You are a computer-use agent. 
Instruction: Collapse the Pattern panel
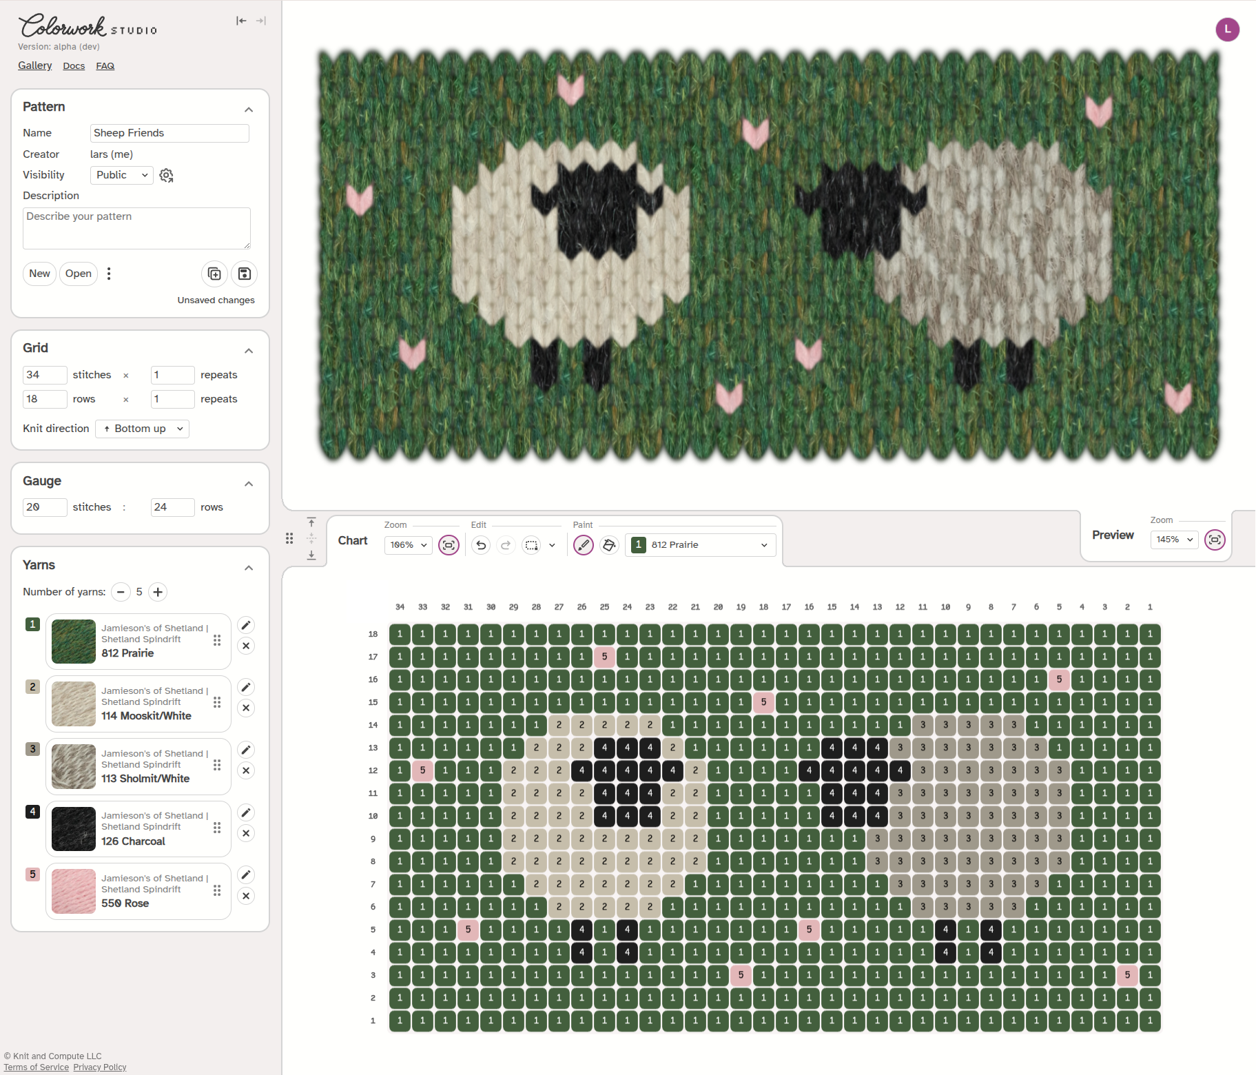(249, 110)
